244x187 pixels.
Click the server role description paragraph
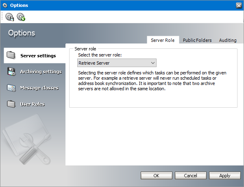point(152,80)
